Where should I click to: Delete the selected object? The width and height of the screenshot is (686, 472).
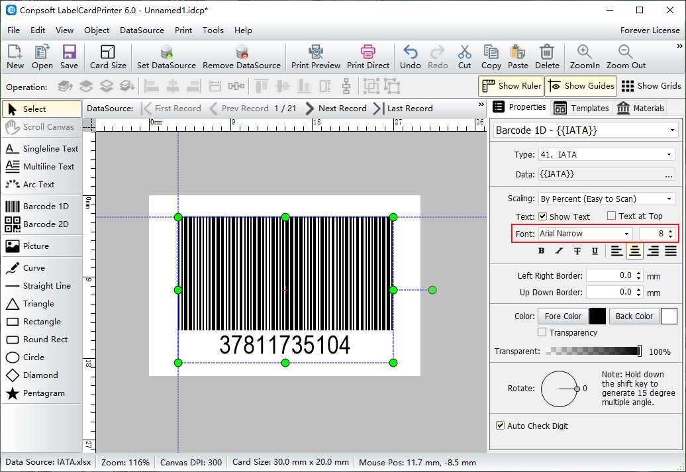coord(547,57)
